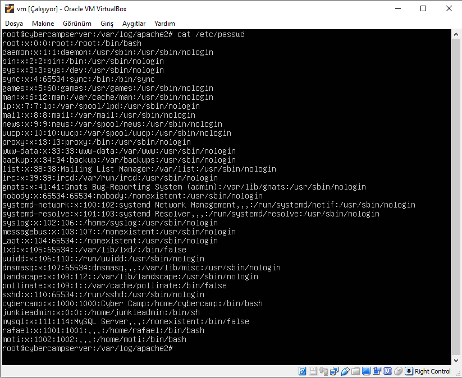The image size is (462, 378).
Task: Open the Görünüm menu
Action: point(77,24)
